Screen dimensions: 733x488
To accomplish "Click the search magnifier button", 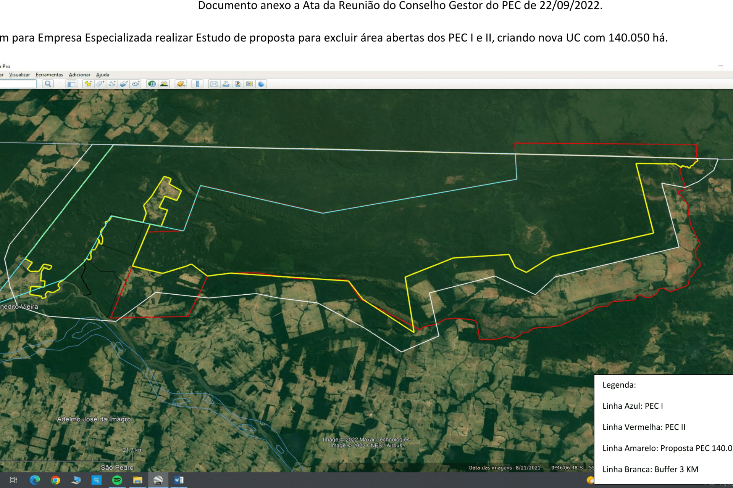I will tap(48, 84).
